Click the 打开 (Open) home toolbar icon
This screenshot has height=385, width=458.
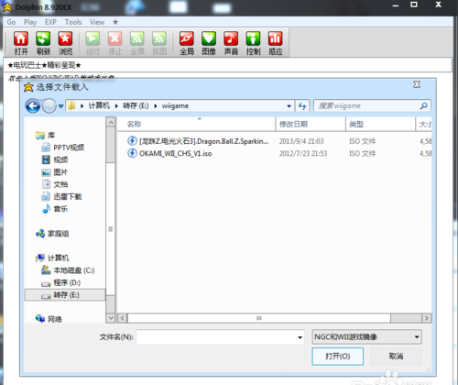coord(21,43)
